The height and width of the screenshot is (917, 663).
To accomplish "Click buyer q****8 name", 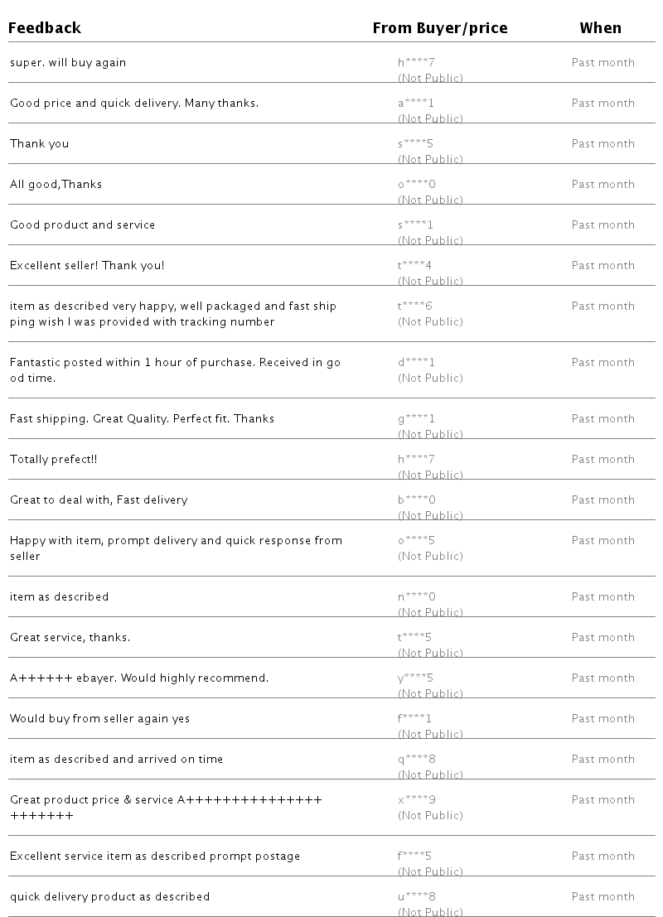I will [x=416, y=760].
